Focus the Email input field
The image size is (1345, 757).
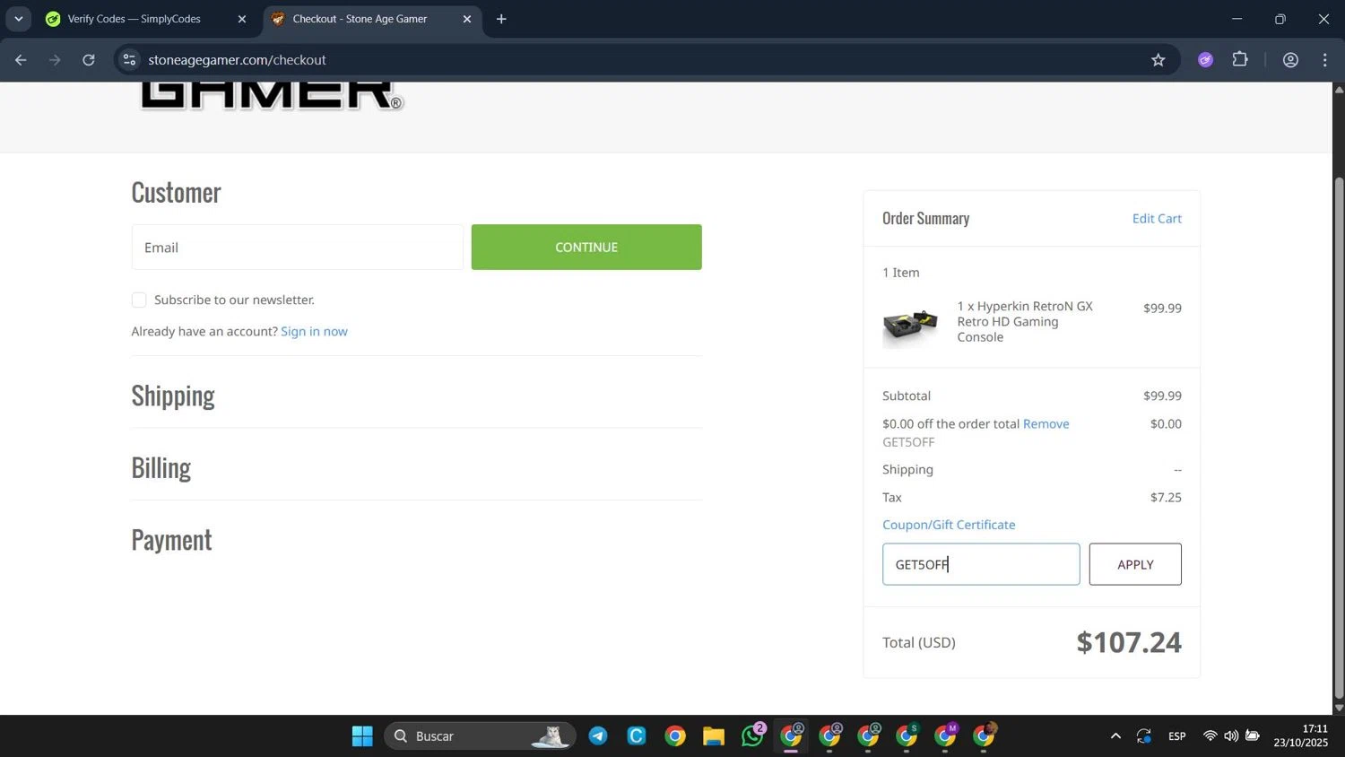(x=297, y=248)
